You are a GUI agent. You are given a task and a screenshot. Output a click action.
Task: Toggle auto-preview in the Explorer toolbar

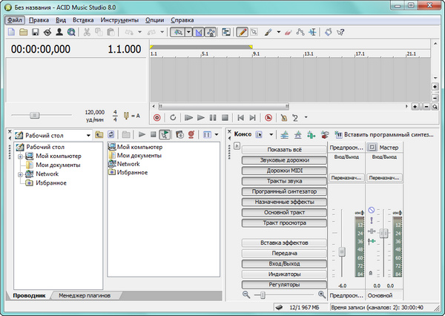pyautogui.click(x=163, y=135)
